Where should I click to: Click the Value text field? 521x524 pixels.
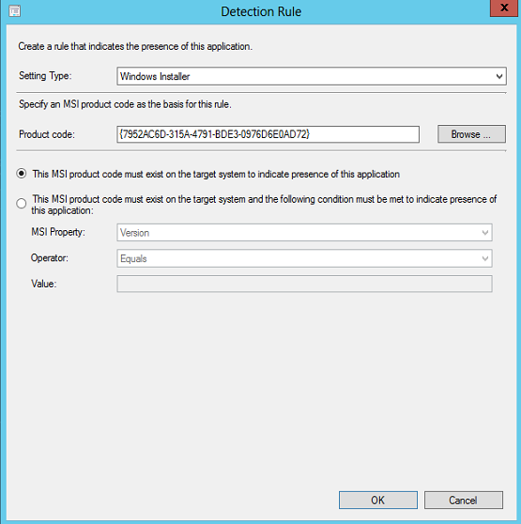pyautogui.click(x=304, y=284)
